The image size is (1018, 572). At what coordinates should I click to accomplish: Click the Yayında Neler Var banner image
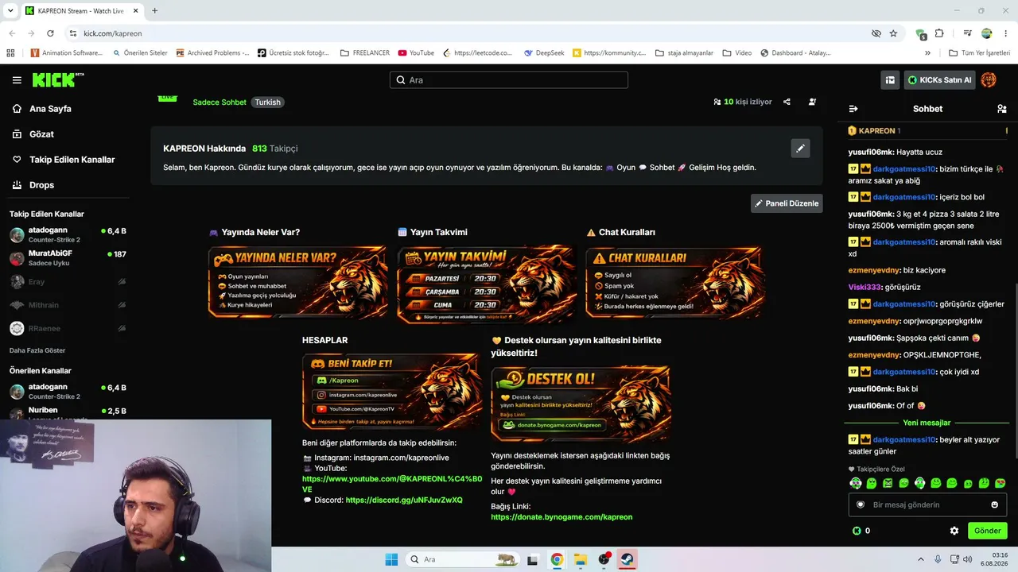pyautogui.click(x=298, y=282)
